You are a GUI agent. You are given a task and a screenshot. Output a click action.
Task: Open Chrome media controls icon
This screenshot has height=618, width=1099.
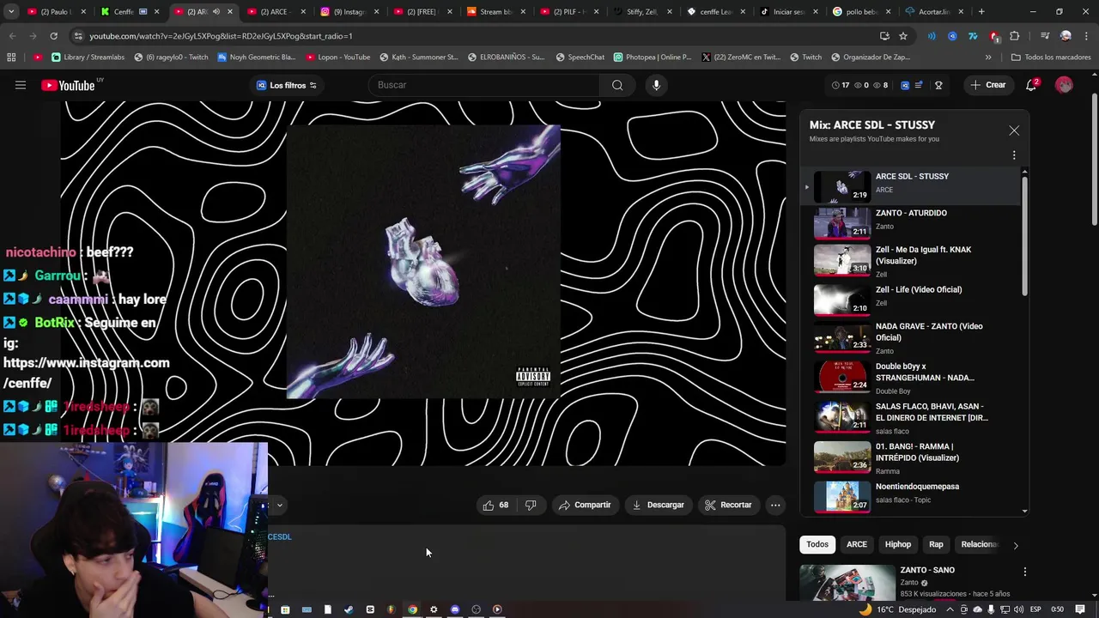pyautogui.click(x=1045, y=36)
